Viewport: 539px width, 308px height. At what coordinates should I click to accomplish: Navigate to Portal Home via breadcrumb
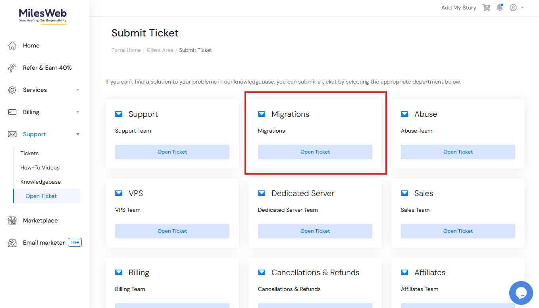126,50
